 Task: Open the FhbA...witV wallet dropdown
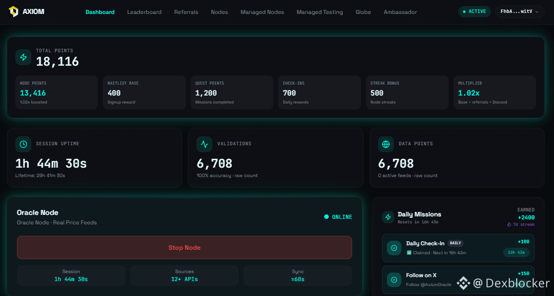pyautogui.click(x=520, y=11)
